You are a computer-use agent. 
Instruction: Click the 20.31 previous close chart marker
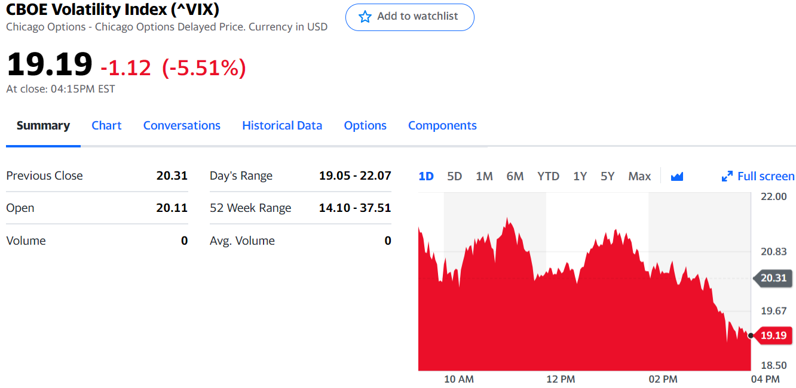click(772, 278)
